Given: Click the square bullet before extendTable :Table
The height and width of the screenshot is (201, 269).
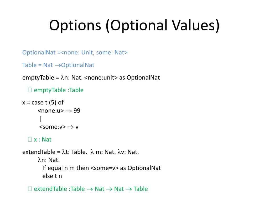Looking at the screenshot, I should (x=30, y=189).
